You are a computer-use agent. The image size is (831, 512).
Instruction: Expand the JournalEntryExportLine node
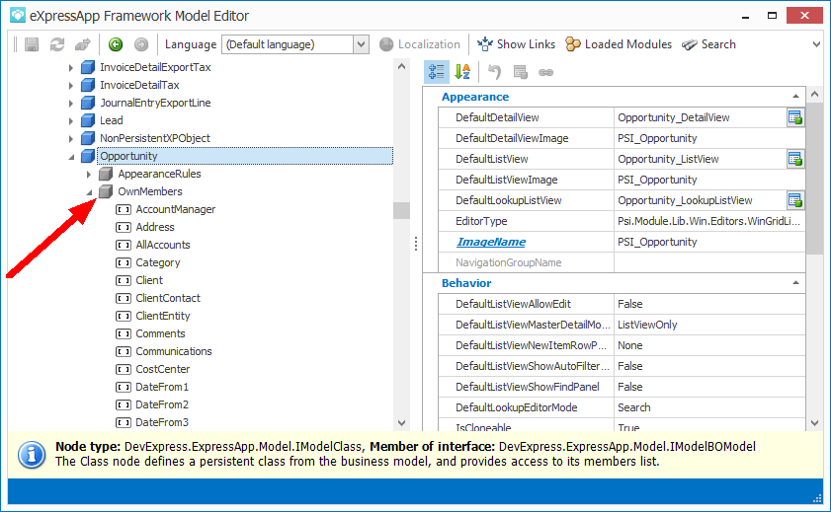pos(71,104)
